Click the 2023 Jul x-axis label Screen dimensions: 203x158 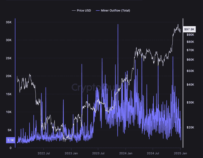pyautogui.click(x=98, y=153)
